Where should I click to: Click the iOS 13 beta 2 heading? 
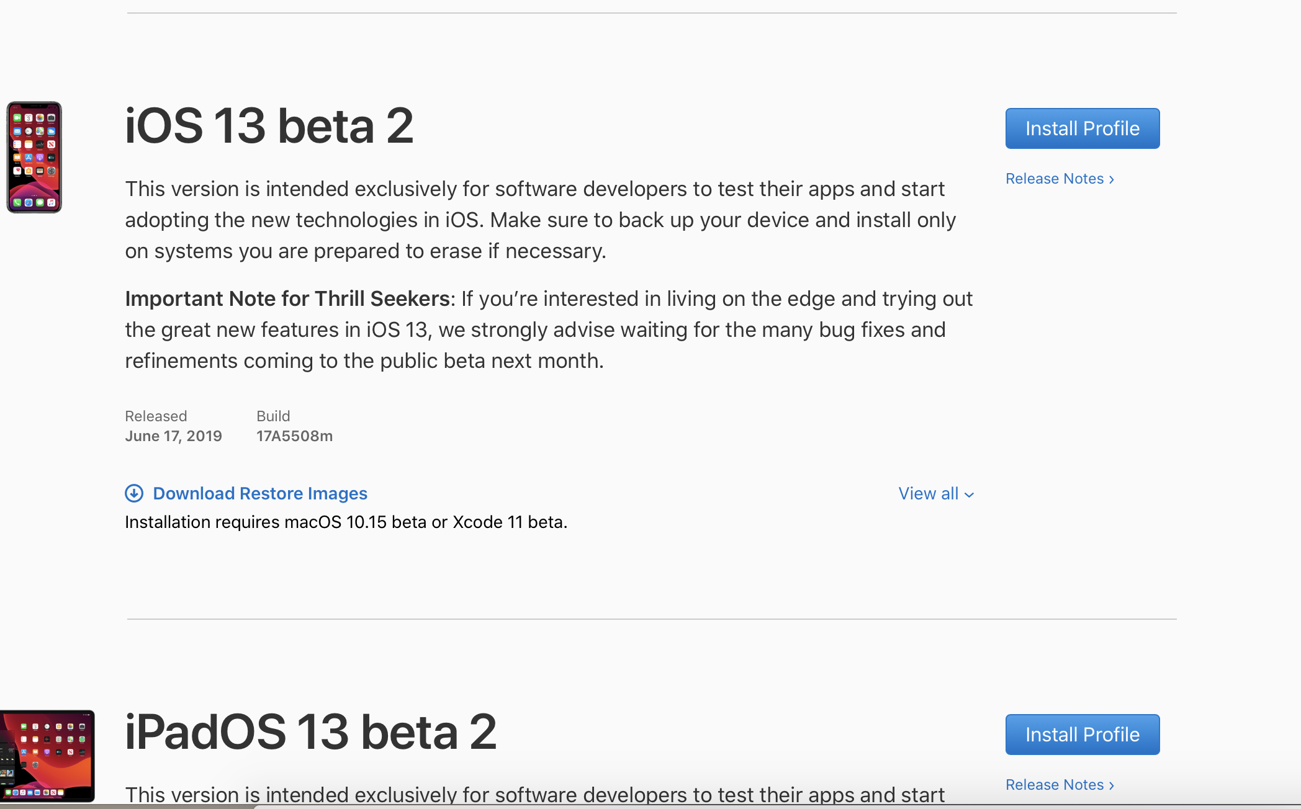(269, 126)
